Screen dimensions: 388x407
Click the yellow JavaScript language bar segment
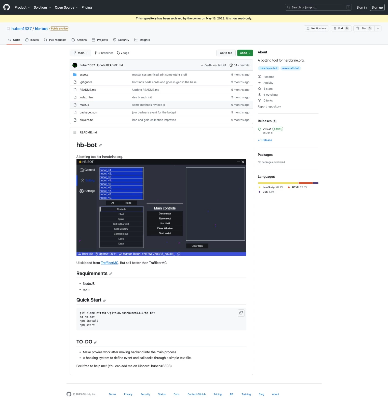[278, 183]
